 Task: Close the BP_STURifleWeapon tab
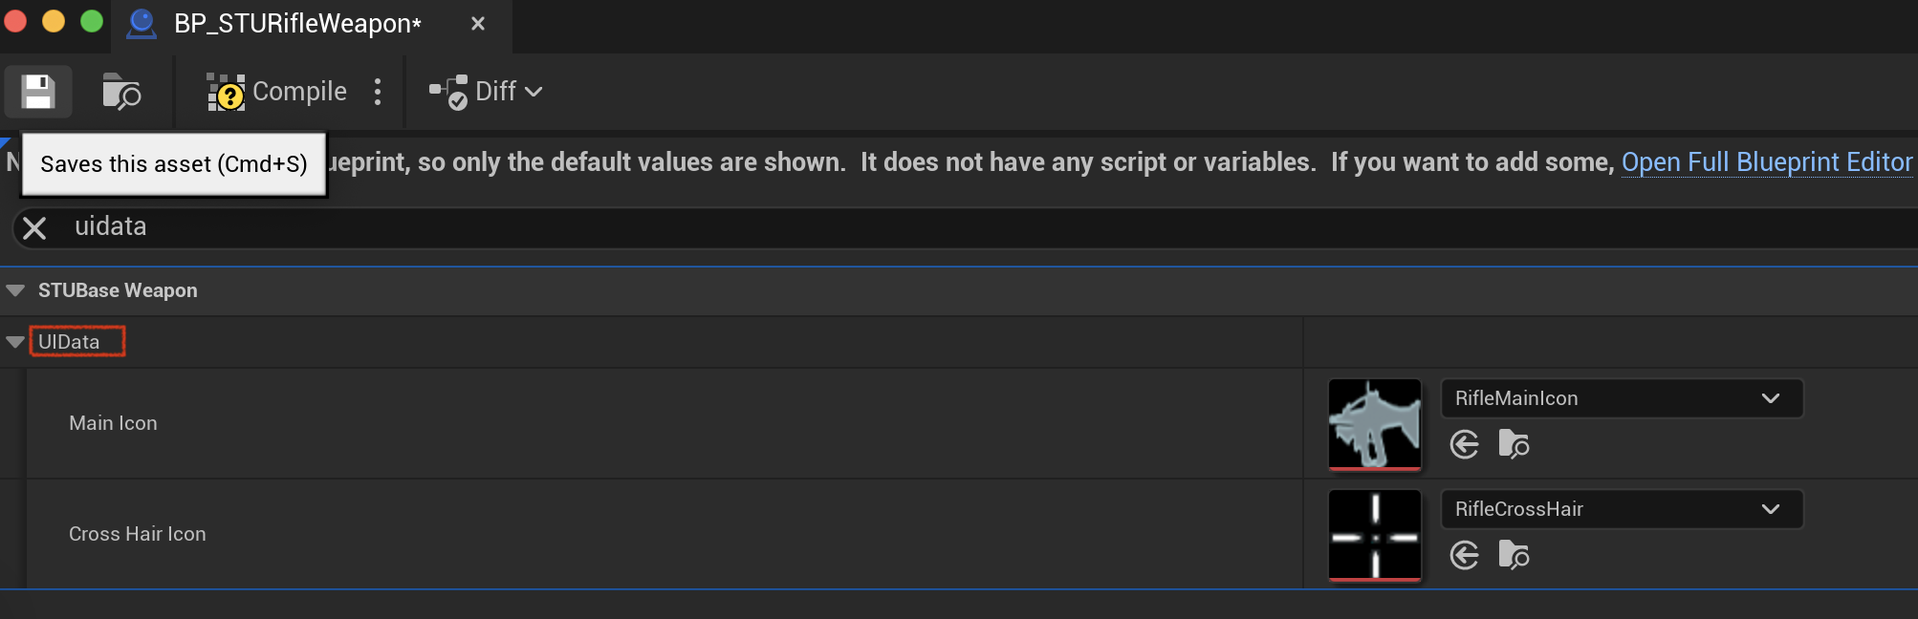(x=478, y=24)
